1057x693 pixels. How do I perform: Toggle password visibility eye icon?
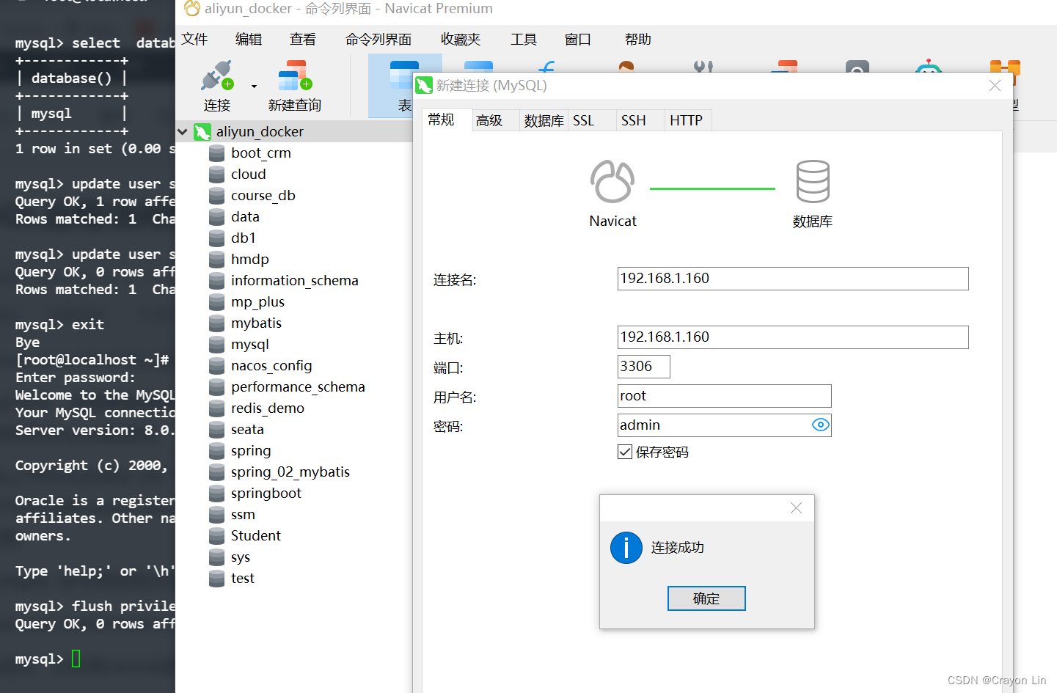[821, 425]
